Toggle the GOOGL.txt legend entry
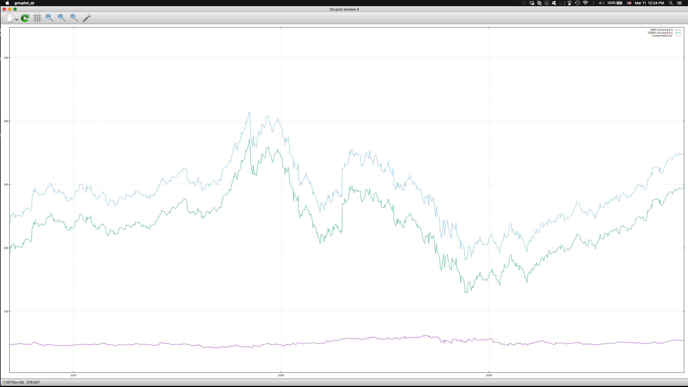The height and width of the screenshot is (387, 688). coord(660,33)
